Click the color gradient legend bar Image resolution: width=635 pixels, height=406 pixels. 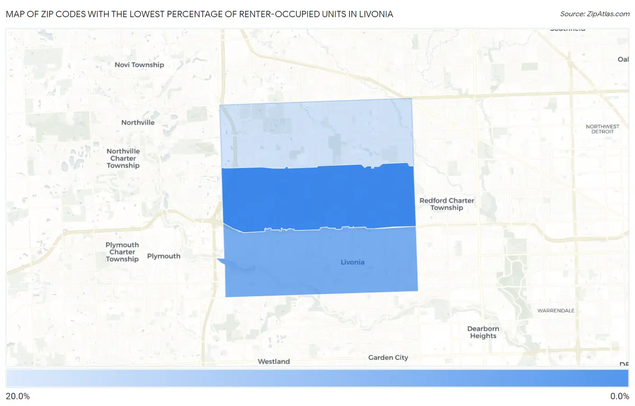click(317, 378)
